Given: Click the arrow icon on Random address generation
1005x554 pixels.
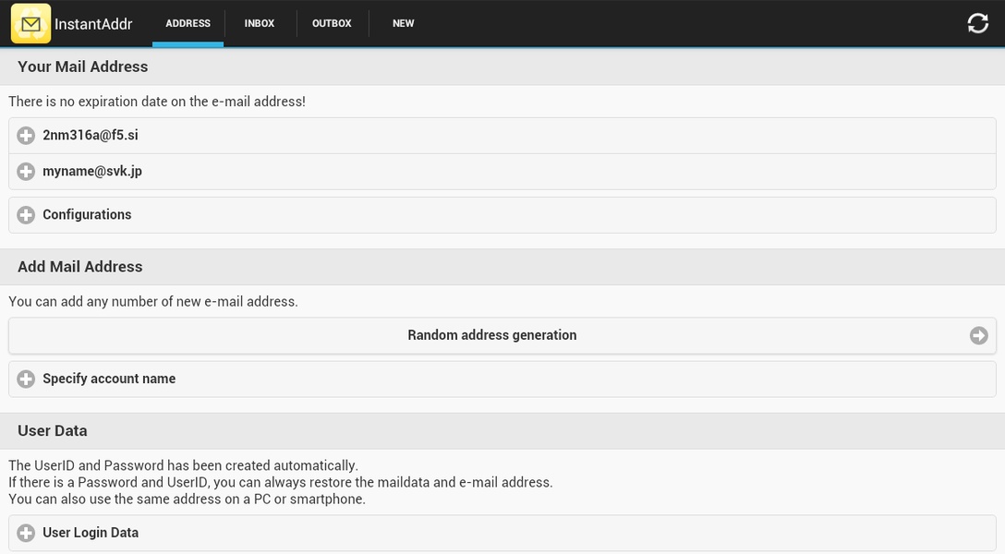Looking at the screenshot, I should point(978,335).
